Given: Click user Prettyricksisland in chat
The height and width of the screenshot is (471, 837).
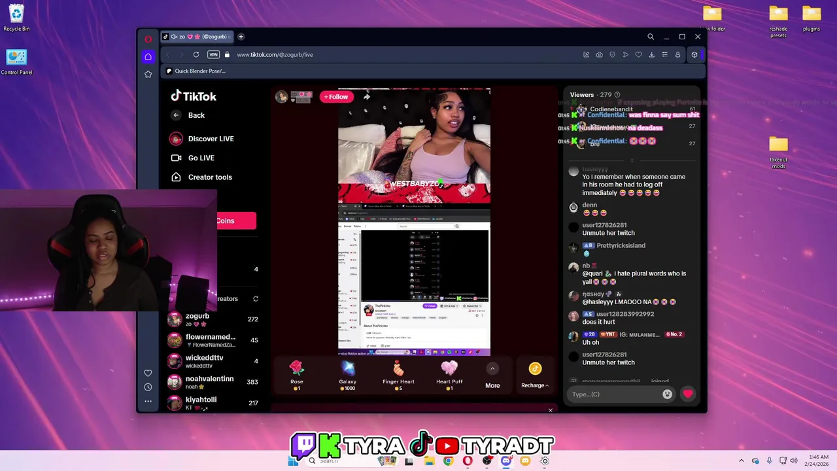Looking at the screenshot, I should click(x=621, y=245).
